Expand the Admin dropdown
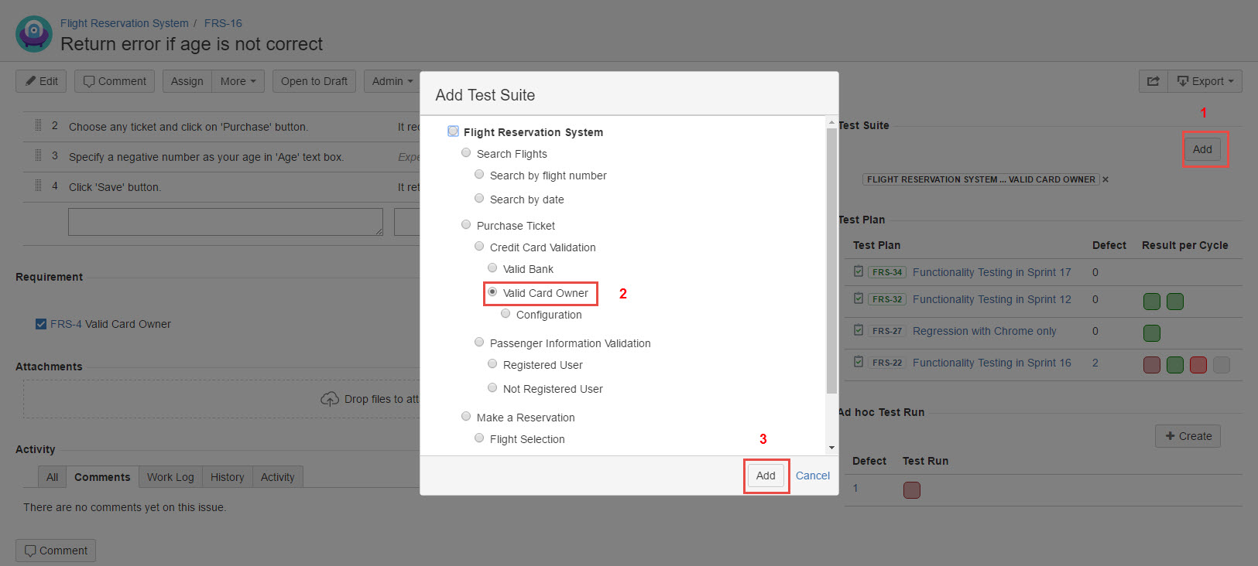The image size is (1258, 566). (392, 81)
